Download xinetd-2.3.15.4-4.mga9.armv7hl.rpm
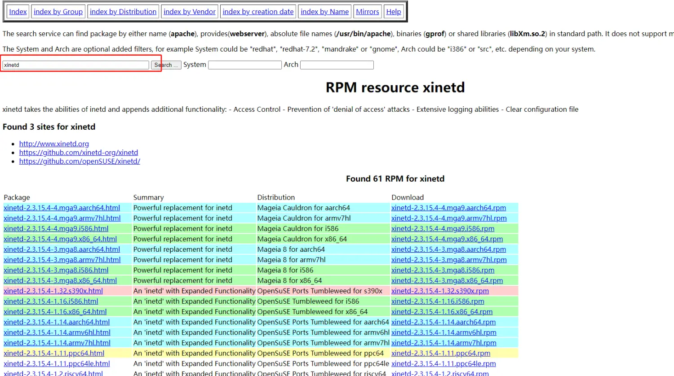The width and height of the screenshot is (674, 376). [449, 218]
